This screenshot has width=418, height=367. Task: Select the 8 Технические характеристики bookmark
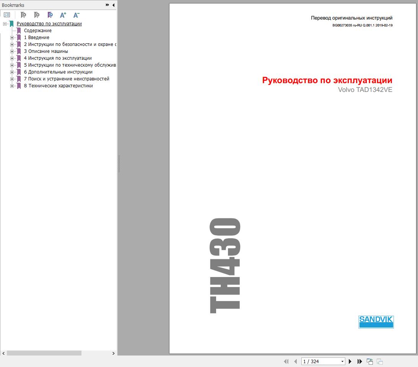59,86
